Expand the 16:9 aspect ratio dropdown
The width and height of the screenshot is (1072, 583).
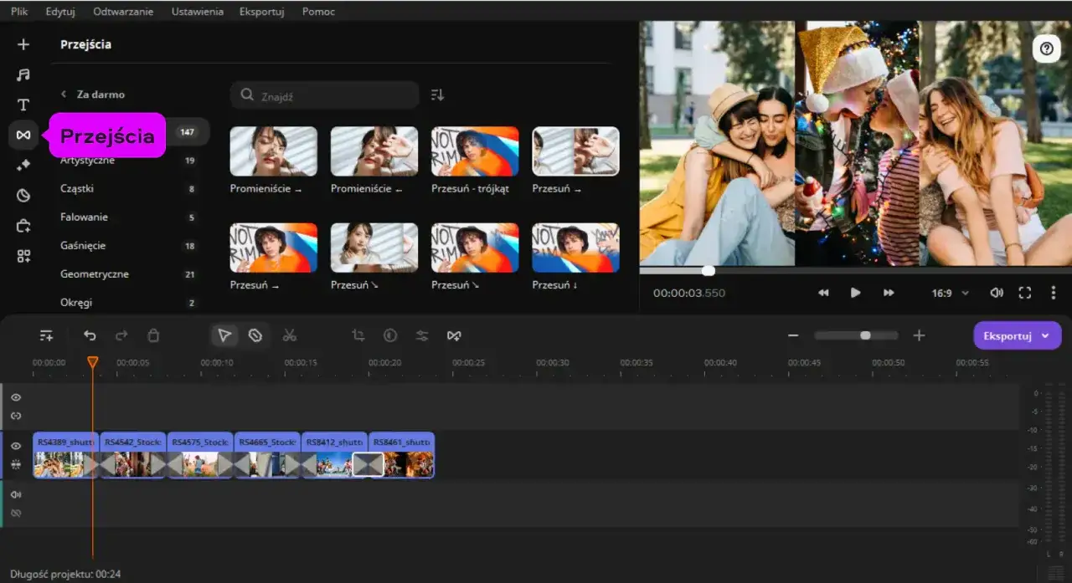pos(951,293)
